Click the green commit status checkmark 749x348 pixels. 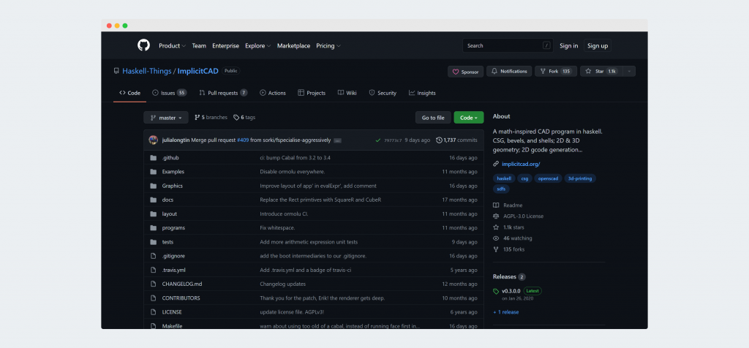pyautogui.click(x=378, y=140)
